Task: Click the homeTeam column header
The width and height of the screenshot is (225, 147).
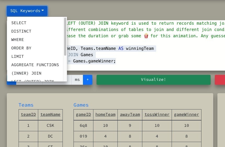Action: coord(105,115)
